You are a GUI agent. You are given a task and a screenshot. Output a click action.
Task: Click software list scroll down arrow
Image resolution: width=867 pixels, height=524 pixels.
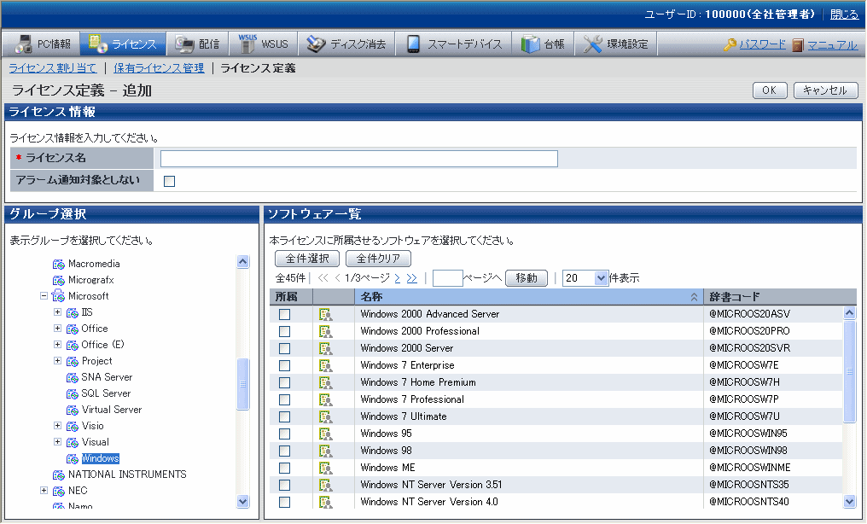pos(850,501)
